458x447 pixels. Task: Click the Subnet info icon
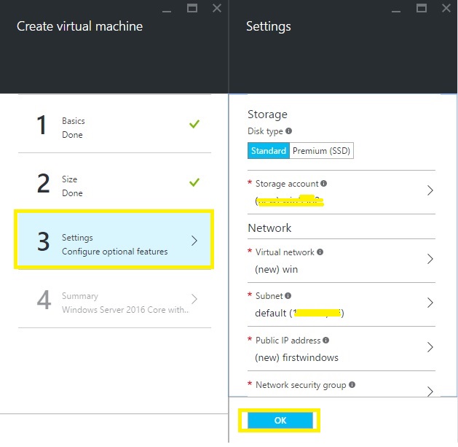pos(288,296)
